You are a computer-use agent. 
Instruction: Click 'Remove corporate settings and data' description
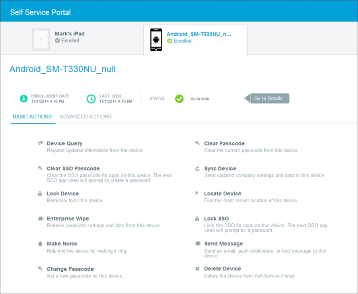coord(104,226)
